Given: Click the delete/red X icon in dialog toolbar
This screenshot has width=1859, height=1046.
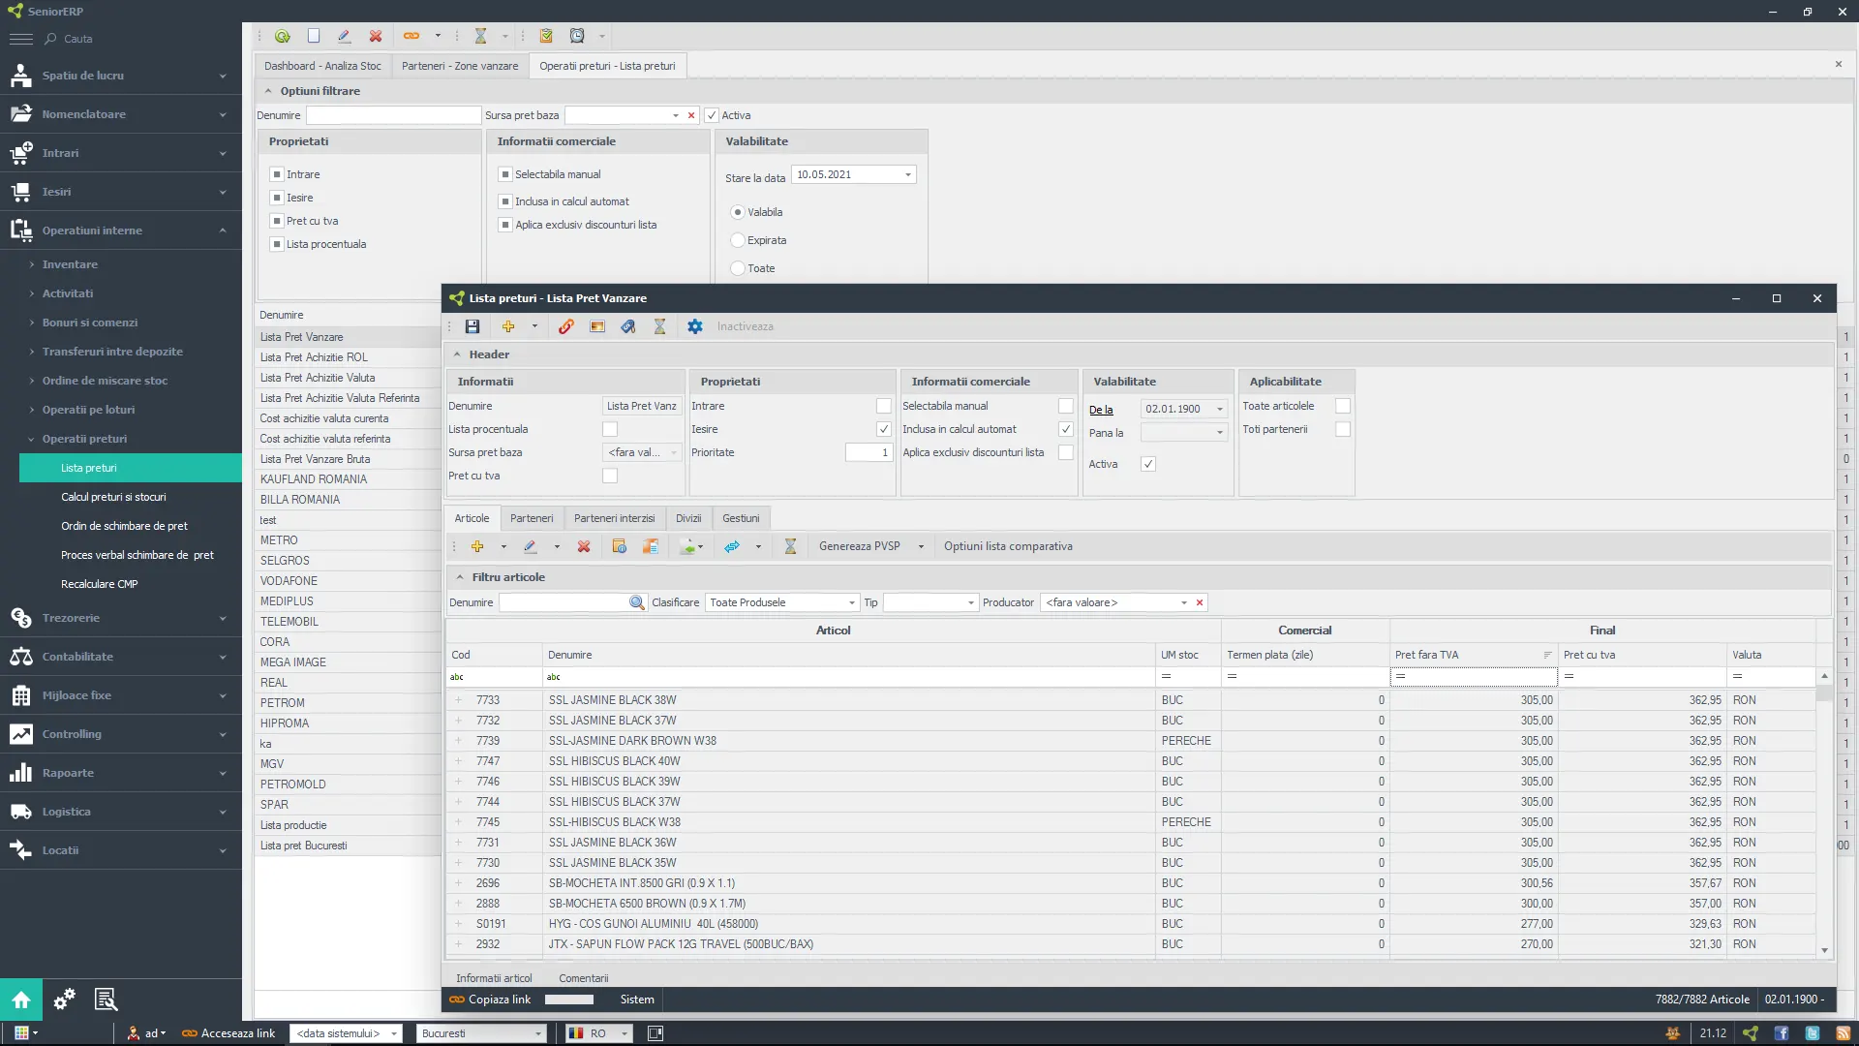Looking at the screenshot, I should [582, 546].
